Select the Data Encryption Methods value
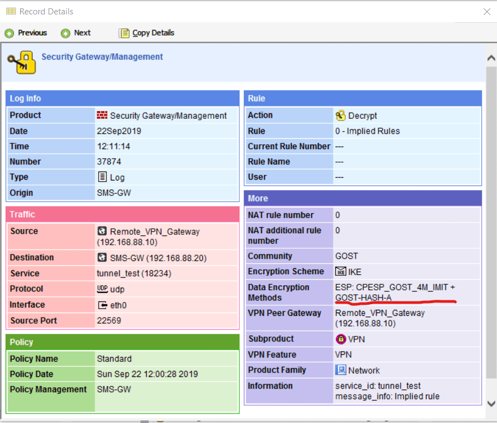 click(394, 293)
